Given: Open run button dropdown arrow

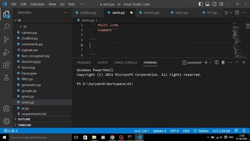Looking at the screenshot, I should pos(231,13).
